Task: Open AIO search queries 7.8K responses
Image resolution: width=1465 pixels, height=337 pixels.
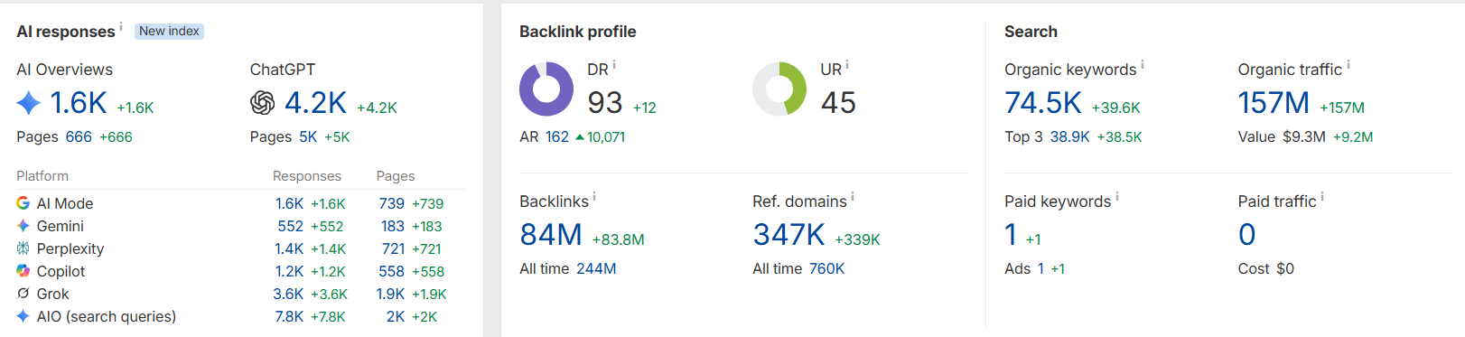Action: point(289,316)
